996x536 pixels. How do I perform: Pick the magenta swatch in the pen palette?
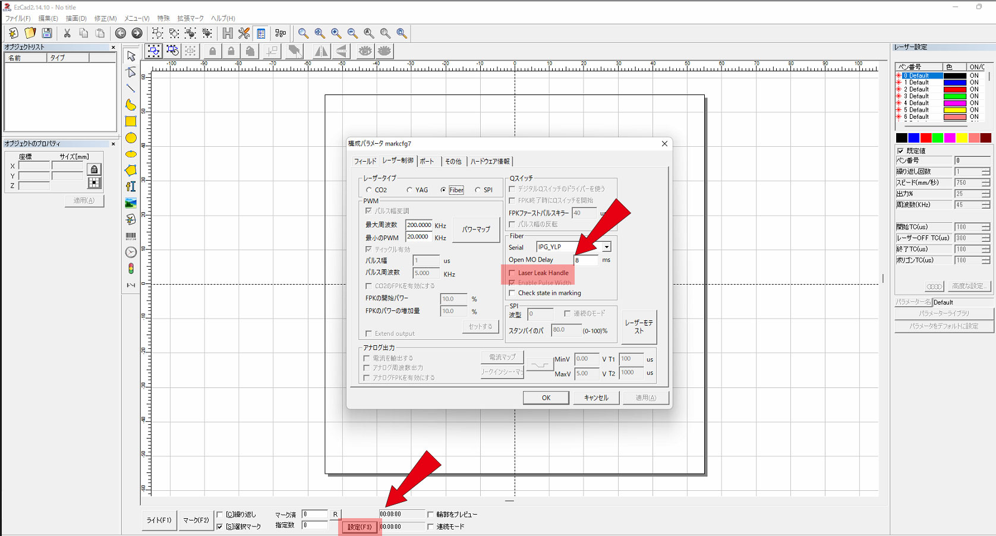(950, 138)
